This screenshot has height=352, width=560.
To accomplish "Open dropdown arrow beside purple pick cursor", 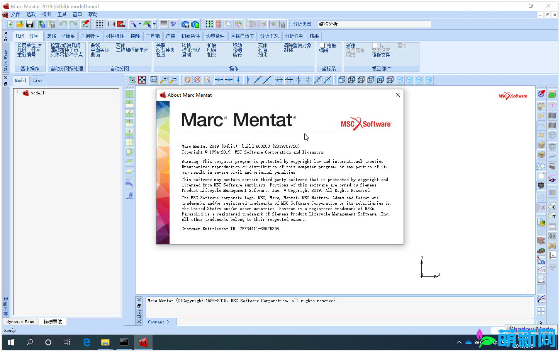I will (x=140, y=24).
